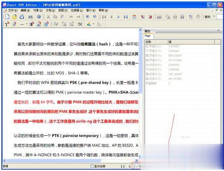Open the 文件 (File) menu
224x171 pixels.
[13, 10]
